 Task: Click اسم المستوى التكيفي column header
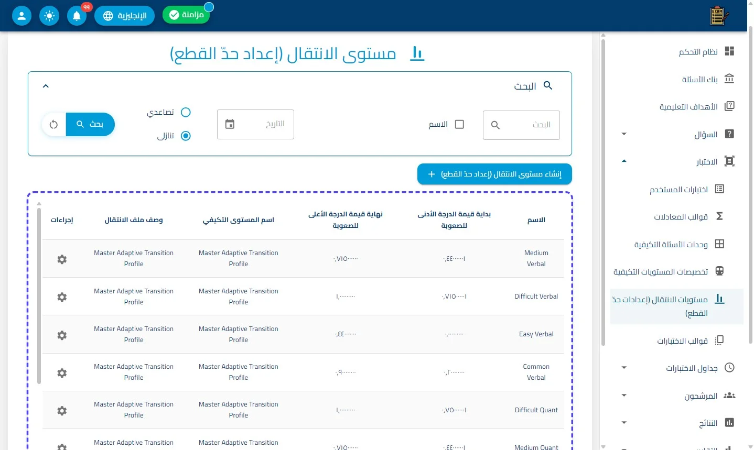click(239, 220)
